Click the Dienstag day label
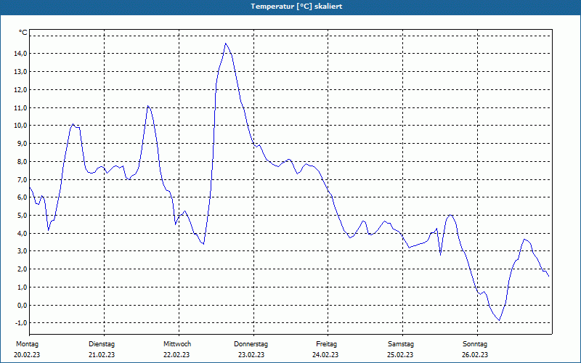 [x=102, y=344]
